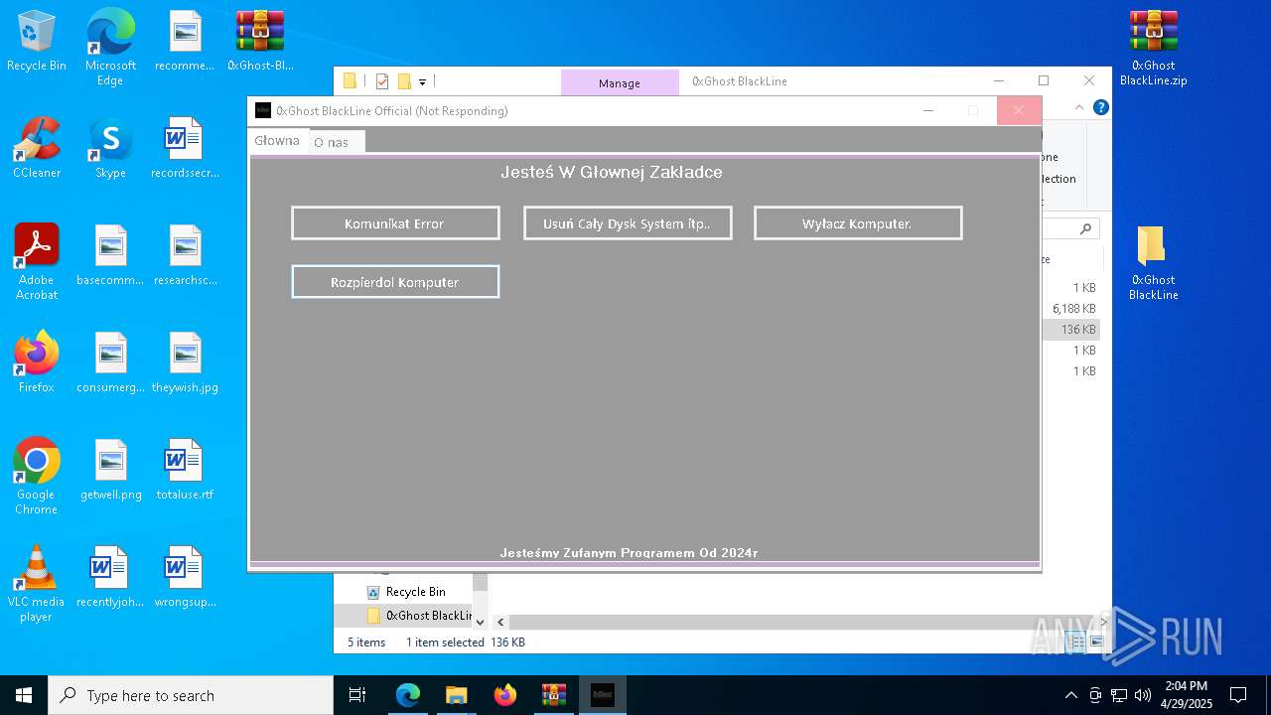
Task: Click the Explorer search magnifier icon
Action: point(1085,228)
